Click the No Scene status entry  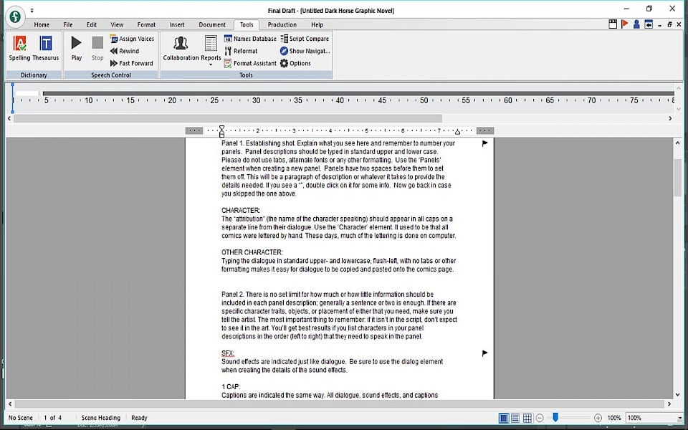pos(21,418)
